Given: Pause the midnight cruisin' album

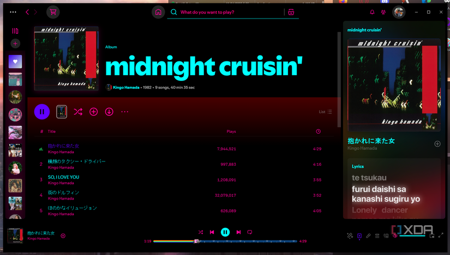Looking at the screenshot, I should (42, 111).
